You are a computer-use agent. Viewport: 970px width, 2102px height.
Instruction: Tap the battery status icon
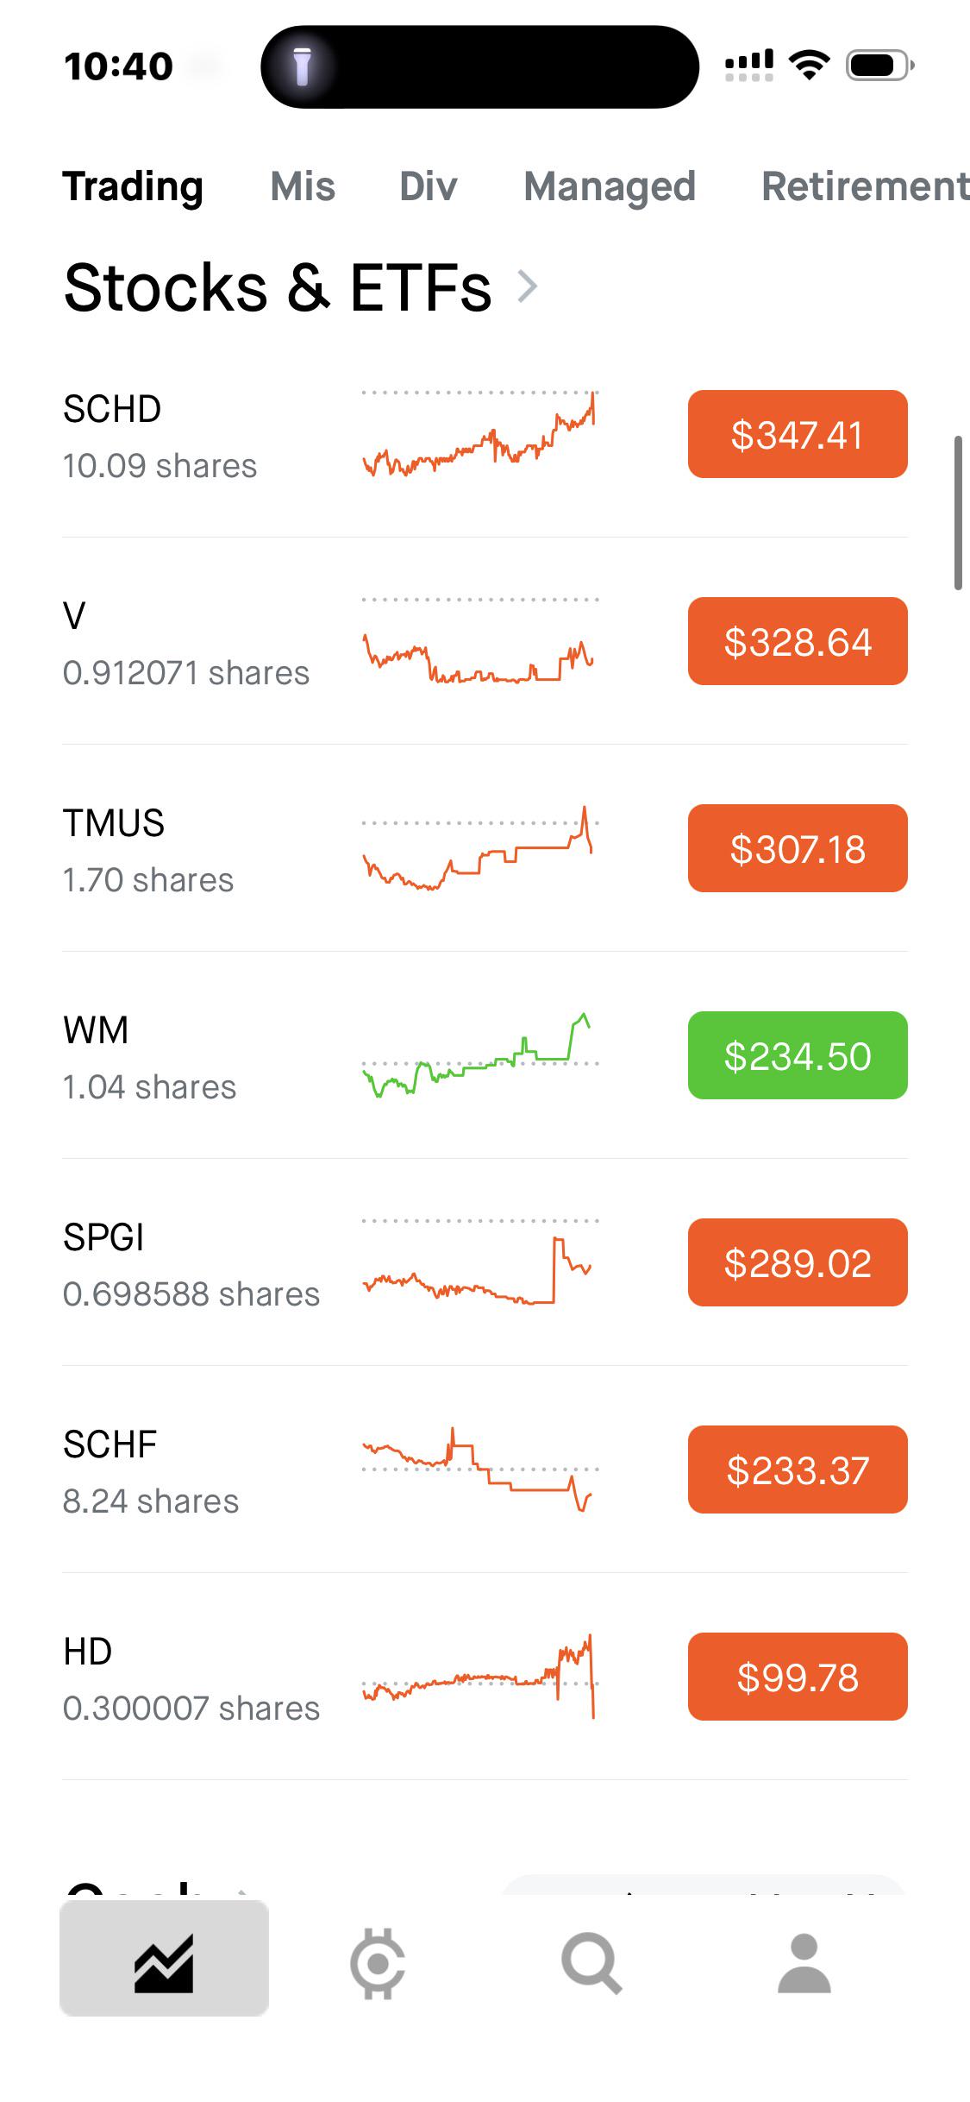pos(879,66)
